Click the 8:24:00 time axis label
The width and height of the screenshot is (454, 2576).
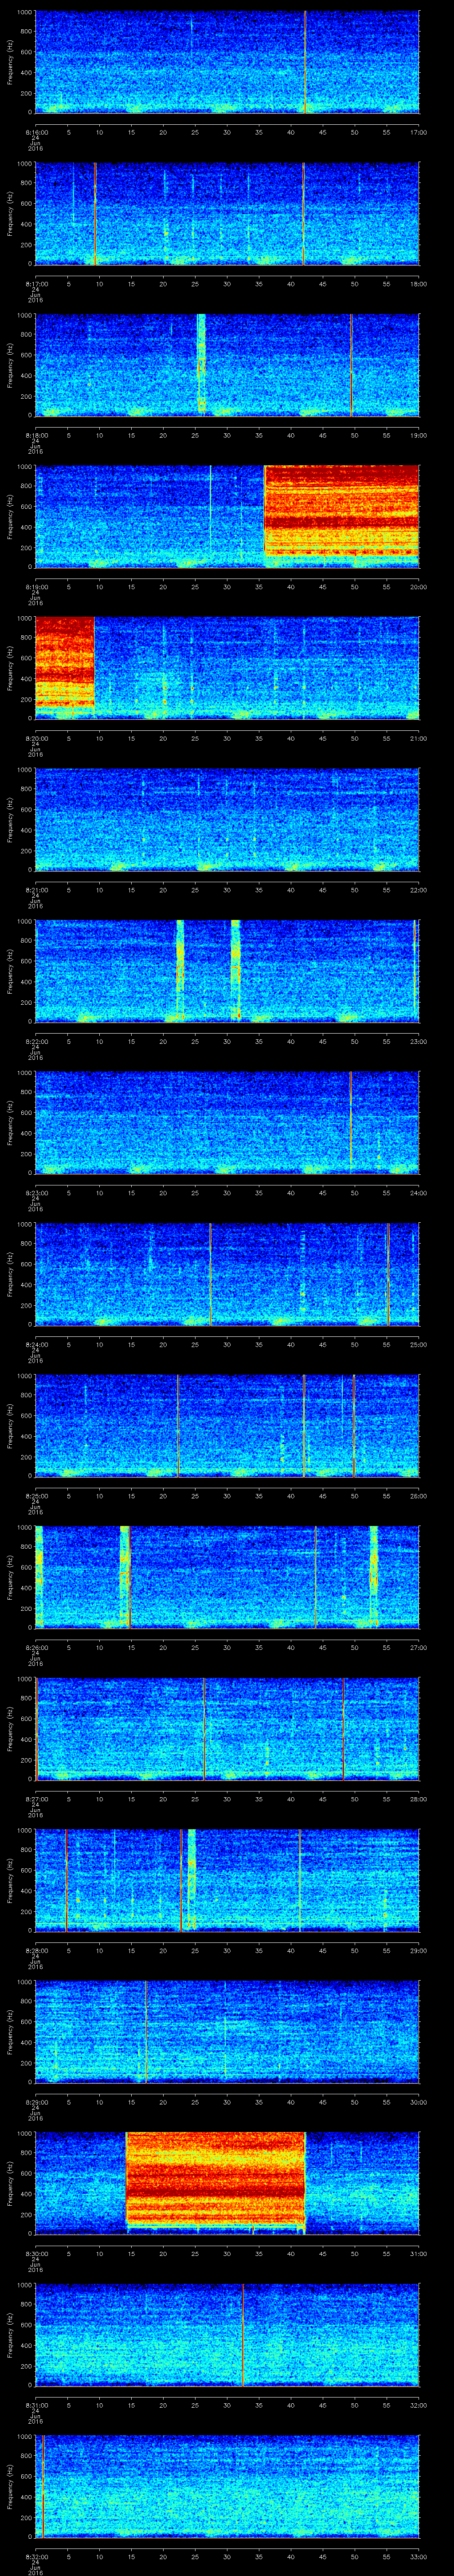click(36, 1344)
